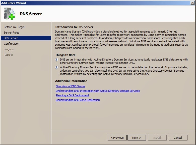Click the Add Roles Wizard title bar text
The image size is (196, 145).
click(x=14, y=3)
